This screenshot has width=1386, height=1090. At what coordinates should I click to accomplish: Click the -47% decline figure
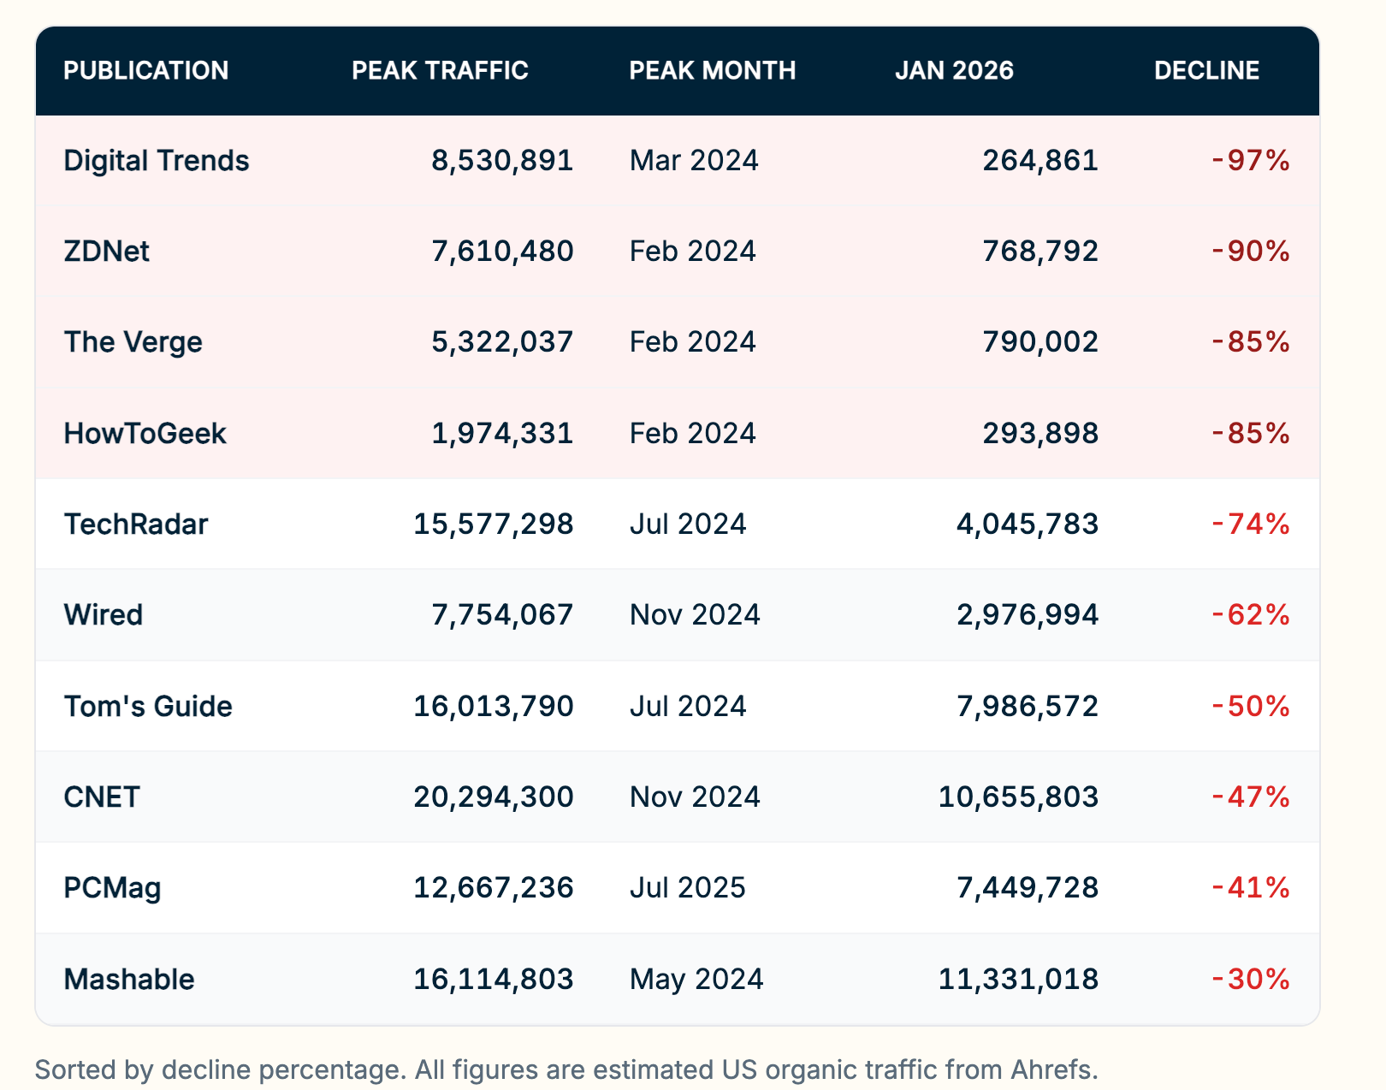(x=1251, y=797)
